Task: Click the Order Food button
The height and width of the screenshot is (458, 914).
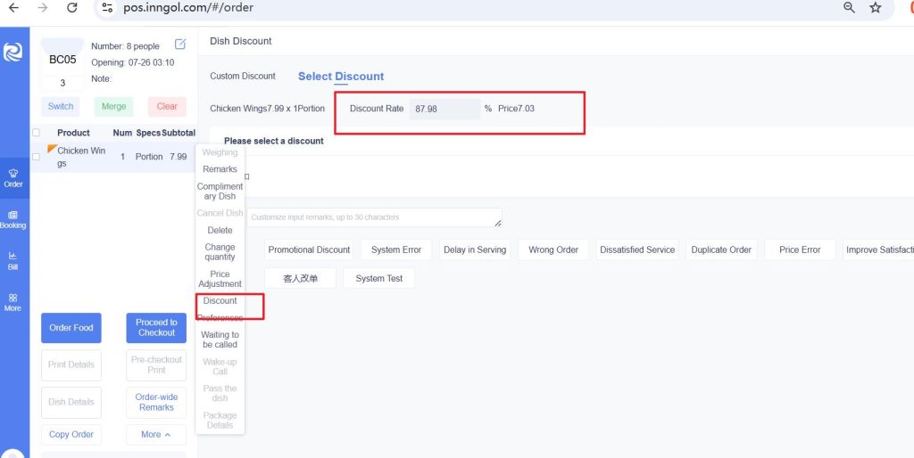Action: (71, 328)
